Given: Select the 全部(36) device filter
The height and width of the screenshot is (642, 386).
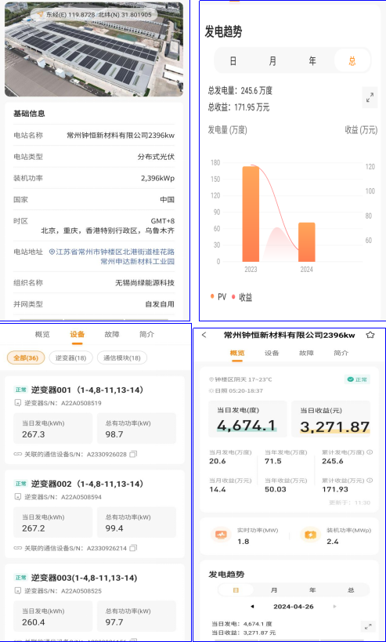Looking at the screenshot, I should [26, 358].
